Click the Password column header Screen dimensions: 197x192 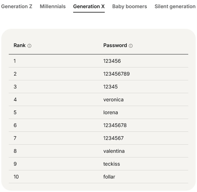115,45
